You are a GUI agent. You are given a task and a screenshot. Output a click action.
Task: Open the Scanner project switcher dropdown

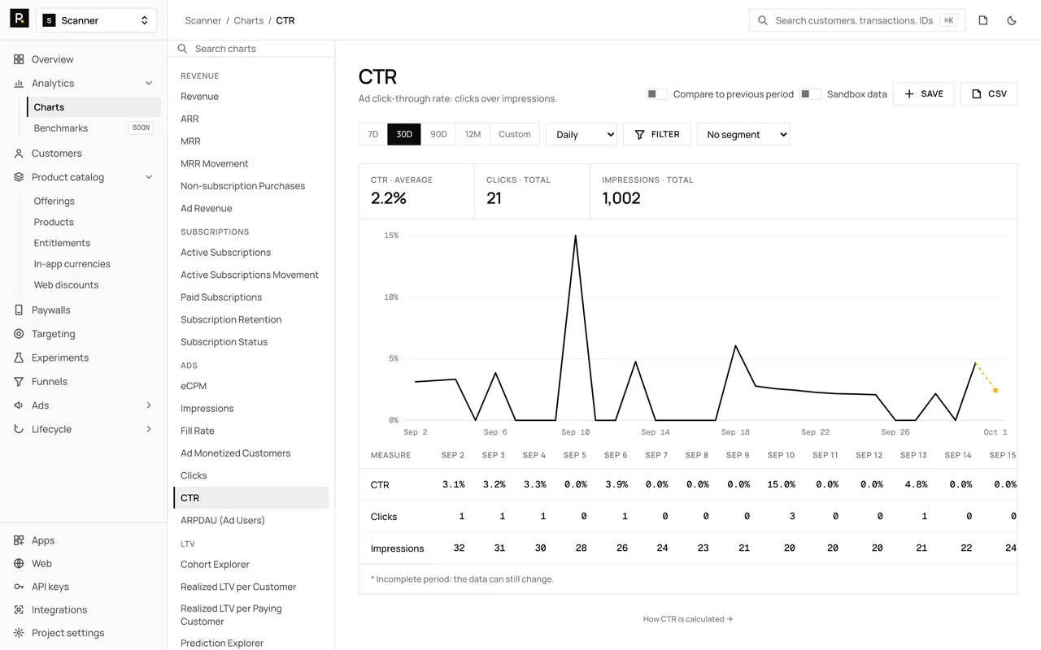pos(97,20)
